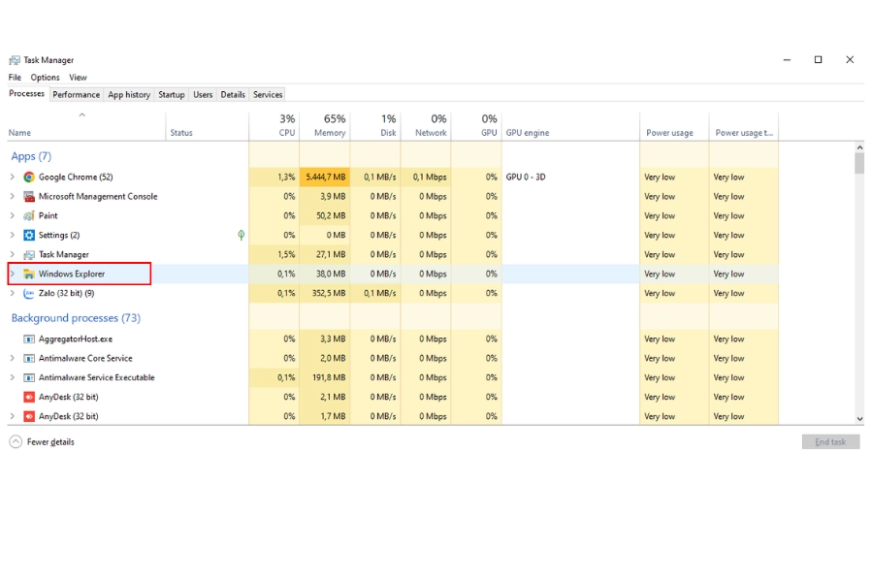
Task: Switch to the Performance tab
Action: click(x=77, y=95)
